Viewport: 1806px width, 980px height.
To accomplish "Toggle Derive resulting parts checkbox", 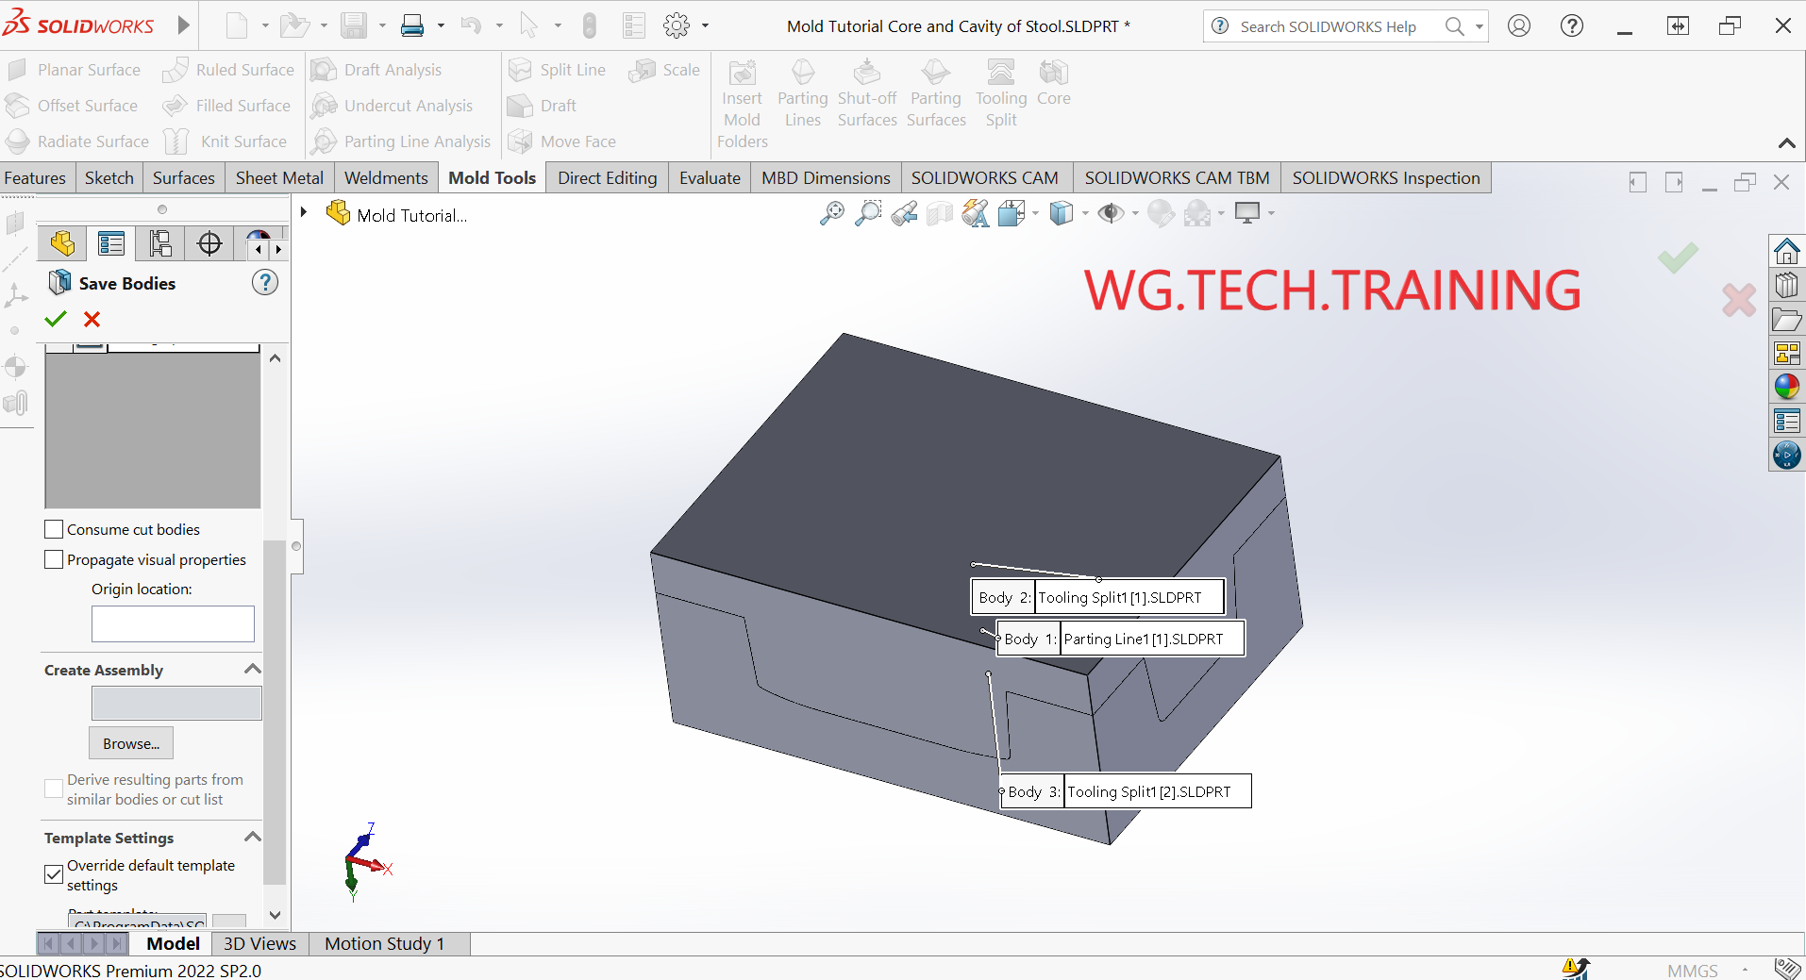I will [x=54, y=789].
